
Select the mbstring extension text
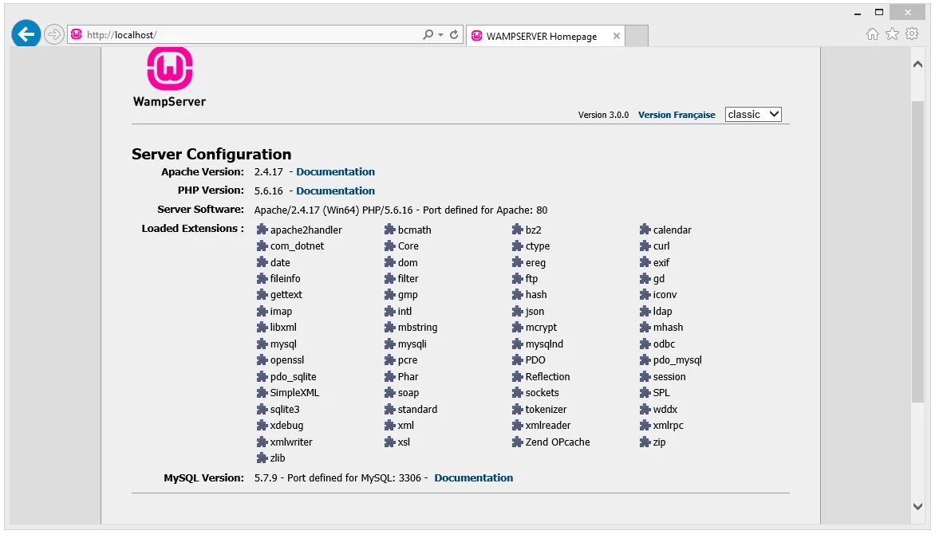click(x=417, y=328)
